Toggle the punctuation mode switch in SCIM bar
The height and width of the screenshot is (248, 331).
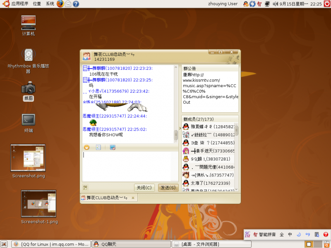(307, 234)
